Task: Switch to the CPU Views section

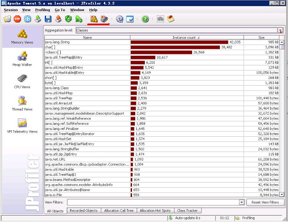Action: (x=22, y=81)
